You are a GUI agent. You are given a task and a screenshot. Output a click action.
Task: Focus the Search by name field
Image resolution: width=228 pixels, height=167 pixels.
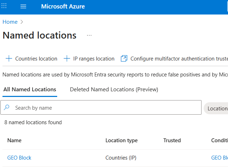(101, 108)
